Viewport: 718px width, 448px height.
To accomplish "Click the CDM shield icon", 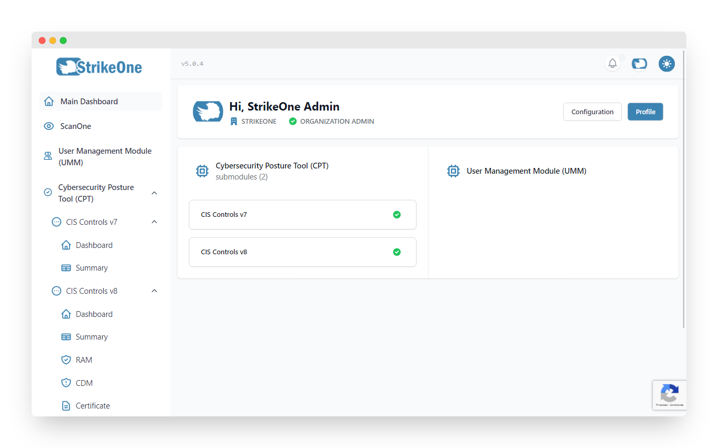I will (66, 383).
